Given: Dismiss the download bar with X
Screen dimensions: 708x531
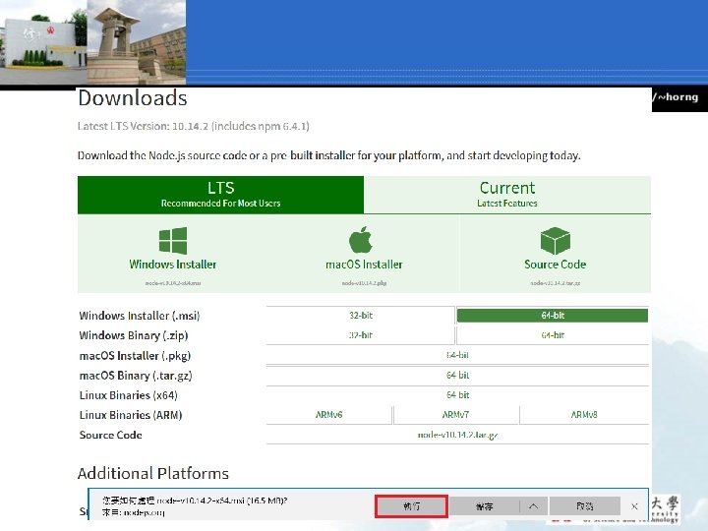Looking at the screenshot, I should click(634, 506).
